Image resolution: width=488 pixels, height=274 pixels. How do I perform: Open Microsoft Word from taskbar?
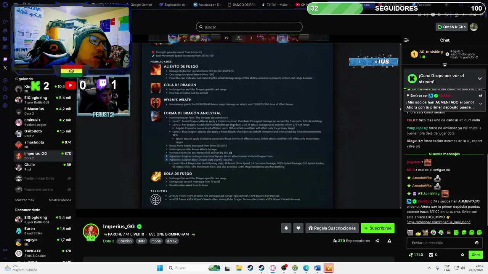[x=317, y=268]
